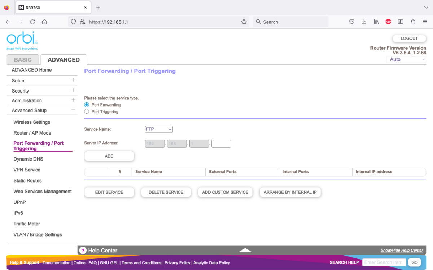Open VPN Service
Image resolution: width=433 pixels, height=270 pixels.
(x=27, y=170)
